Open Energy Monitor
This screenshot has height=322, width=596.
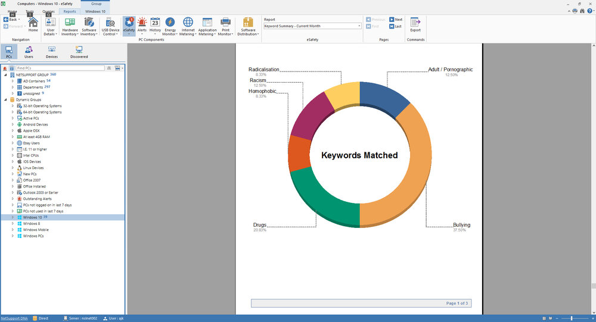point(170,27)
